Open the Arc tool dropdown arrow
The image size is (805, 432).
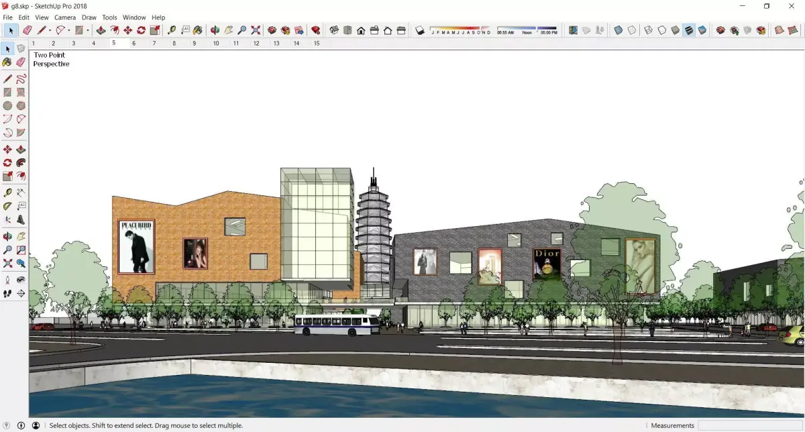(x=69, y=30)
